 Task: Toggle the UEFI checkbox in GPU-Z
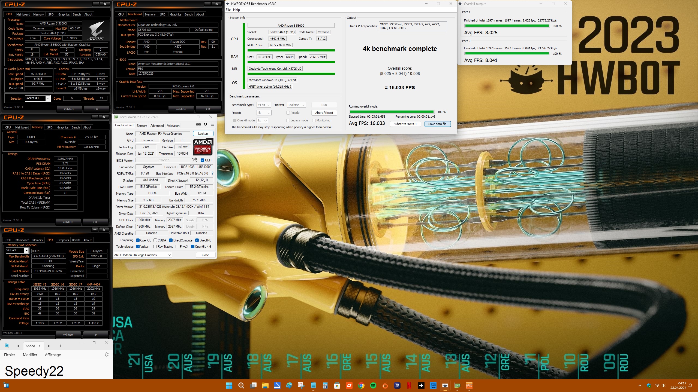click(202, 160)
